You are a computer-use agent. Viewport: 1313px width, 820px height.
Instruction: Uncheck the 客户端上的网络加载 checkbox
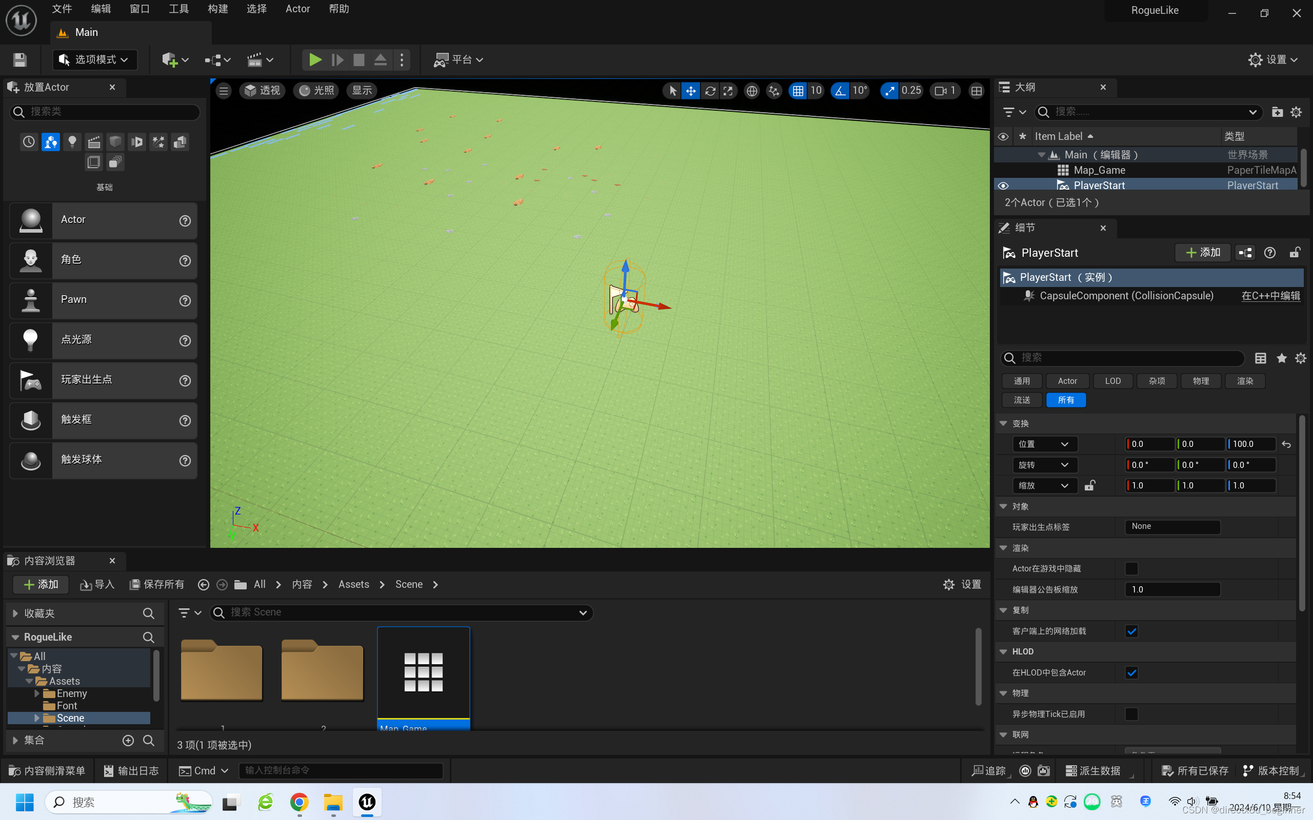[1131, 631]
